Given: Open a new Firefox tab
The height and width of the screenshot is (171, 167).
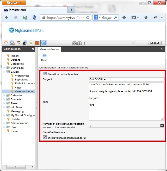Looking at the screenshot, I should [x=71, y=10].
